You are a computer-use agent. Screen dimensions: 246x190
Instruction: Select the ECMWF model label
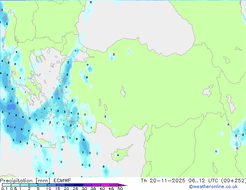click(62, 181)
